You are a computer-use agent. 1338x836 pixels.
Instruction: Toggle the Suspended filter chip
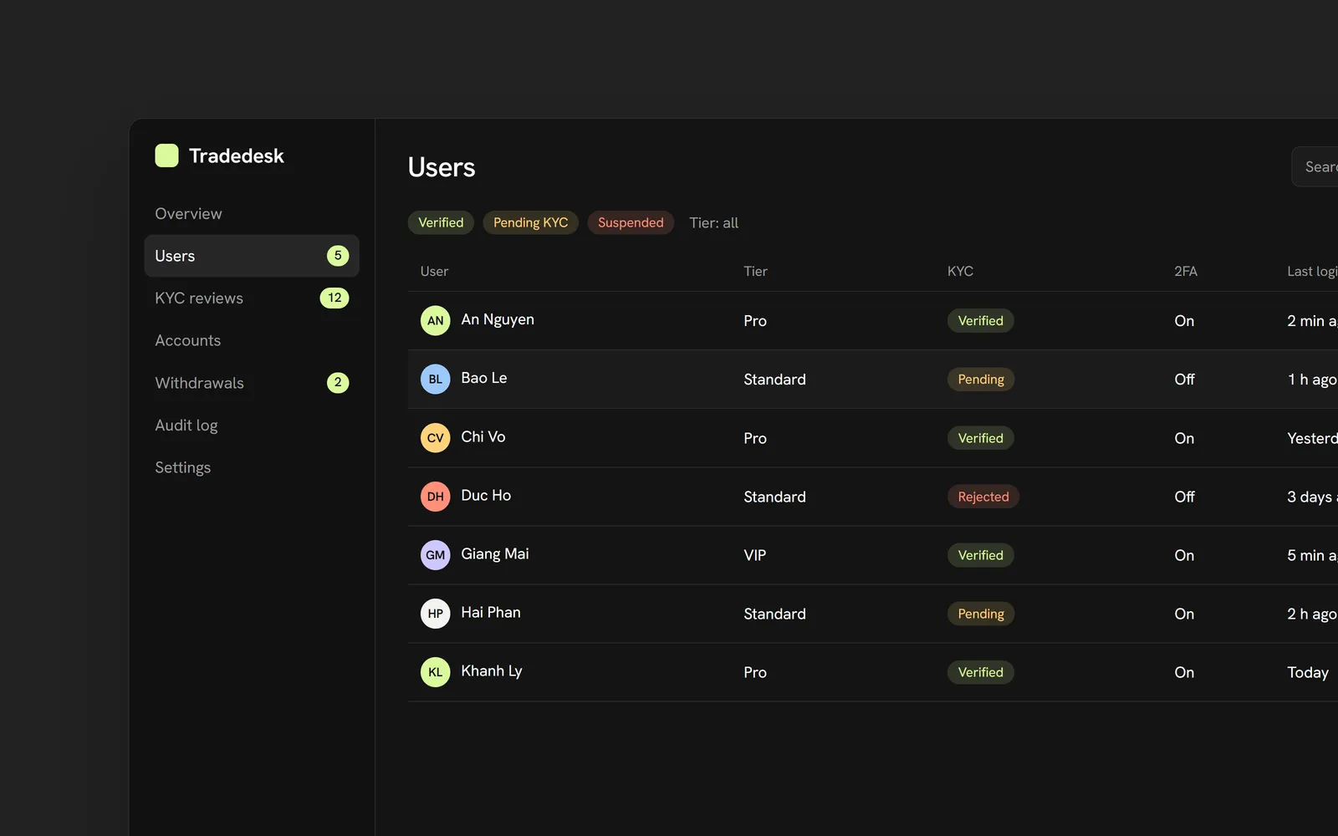[x=631, y=222]
